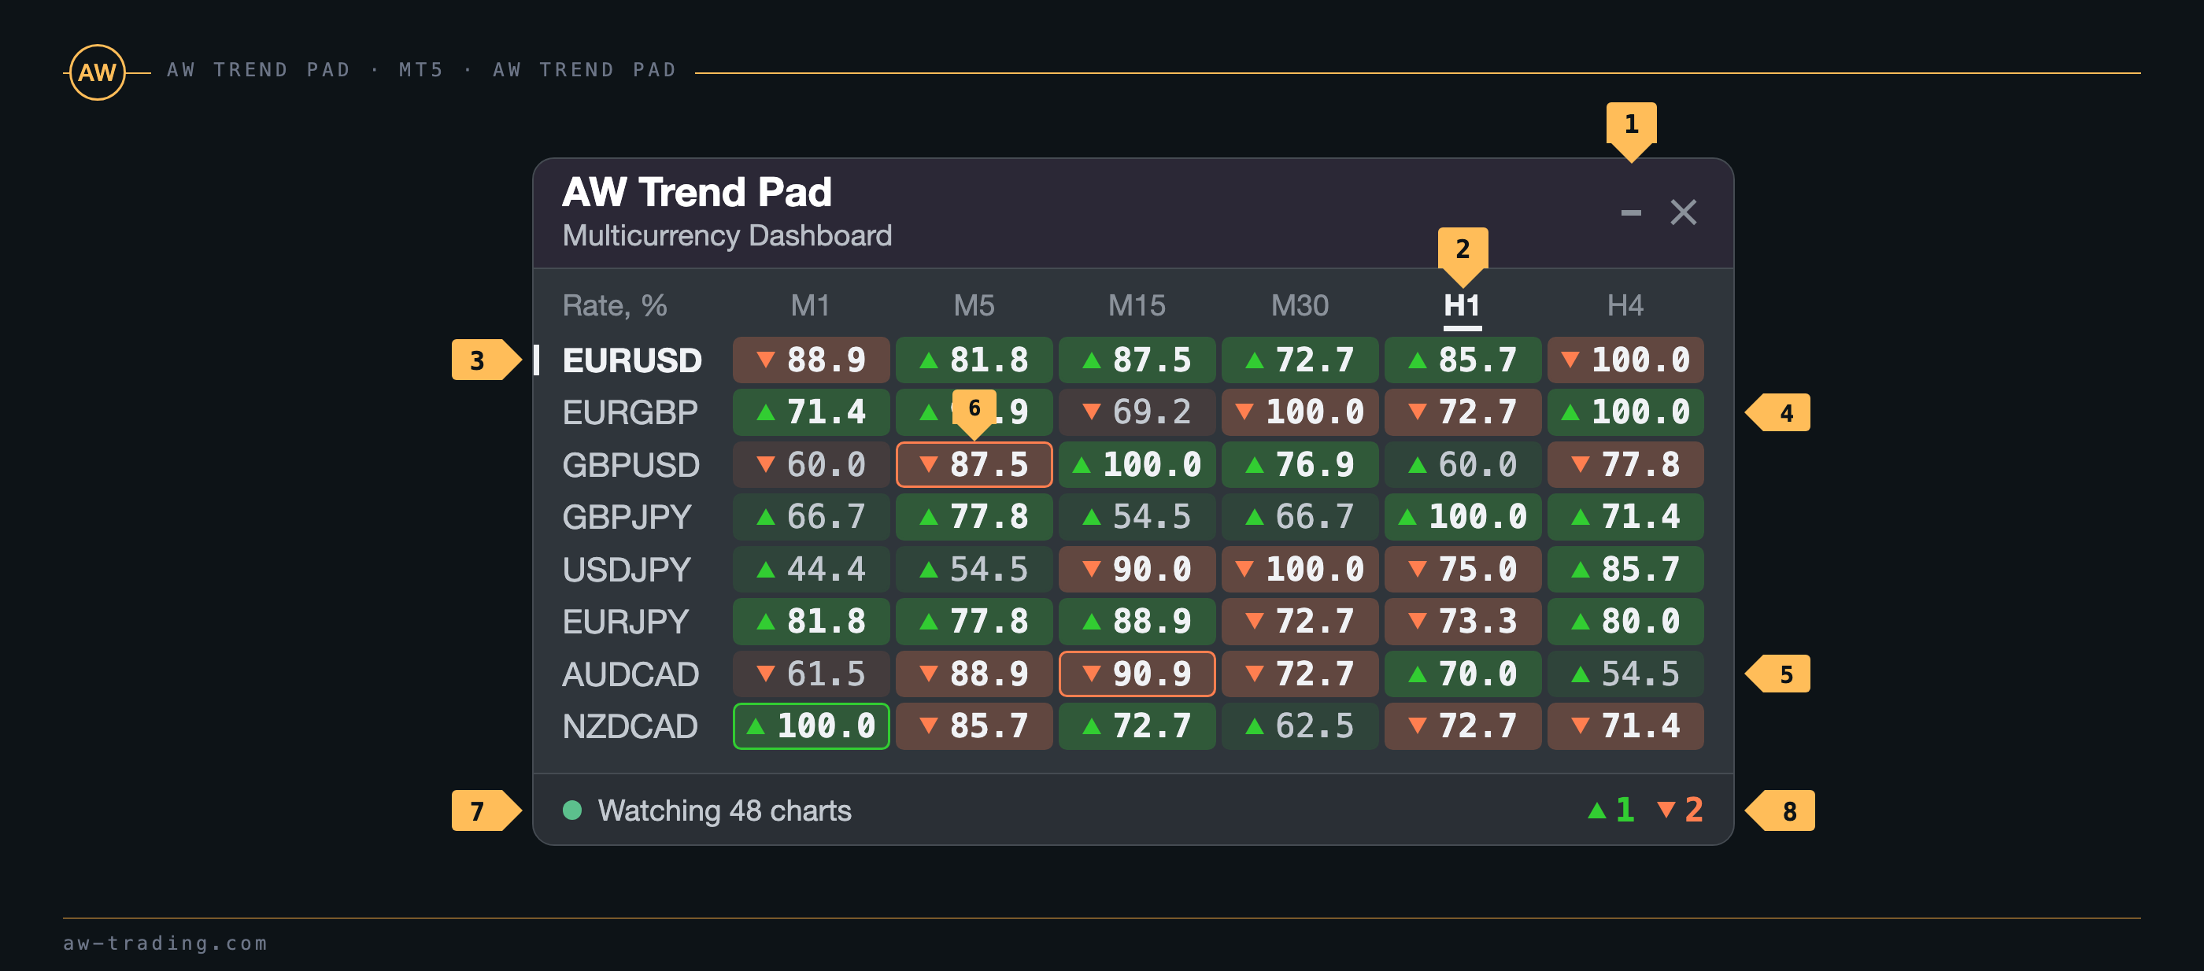The height and width of the screenshot is (971, 2204).
Task: Click the orange down-arrow signal counter
Action: (x=1680, y=810)
